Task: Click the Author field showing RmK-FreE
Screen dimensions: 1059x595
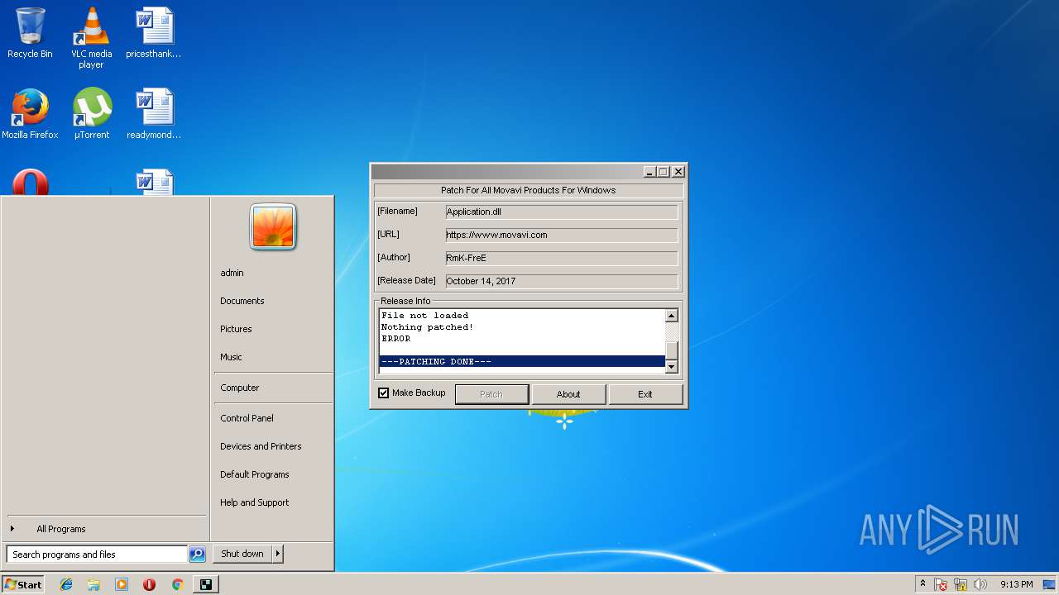Action: click(561, 258)
